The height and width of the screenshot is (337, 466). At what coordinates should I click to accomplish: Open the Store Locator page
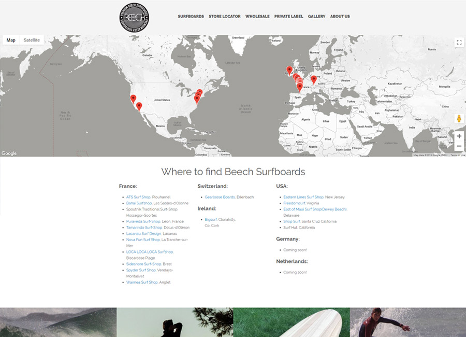[x=225, y=17]
